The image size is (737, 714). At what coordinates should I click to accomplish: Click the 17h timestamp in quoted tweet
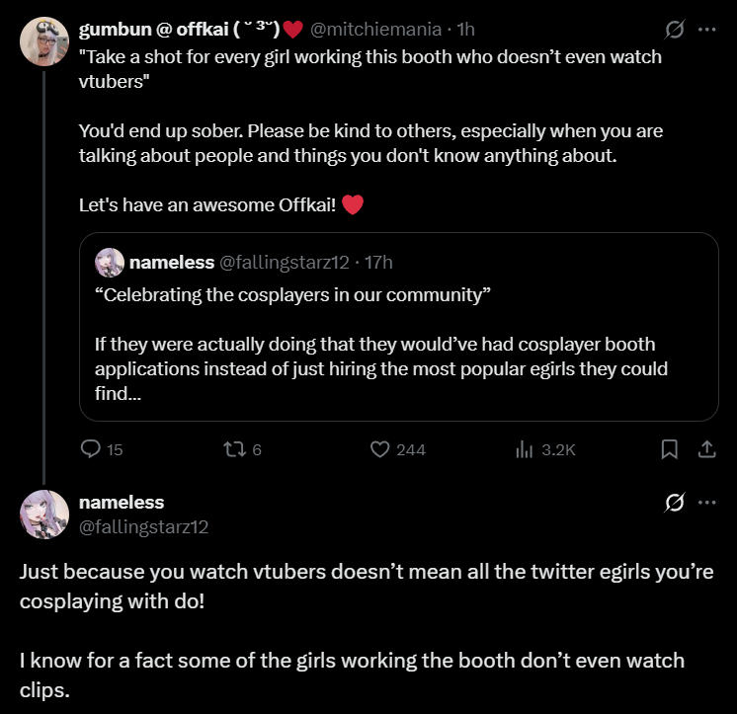(378, 263)
